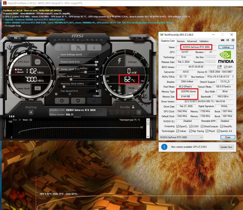243x210 pixels.
Task: Switch to the Sensors tab
Action: click(x=181, y=41)
